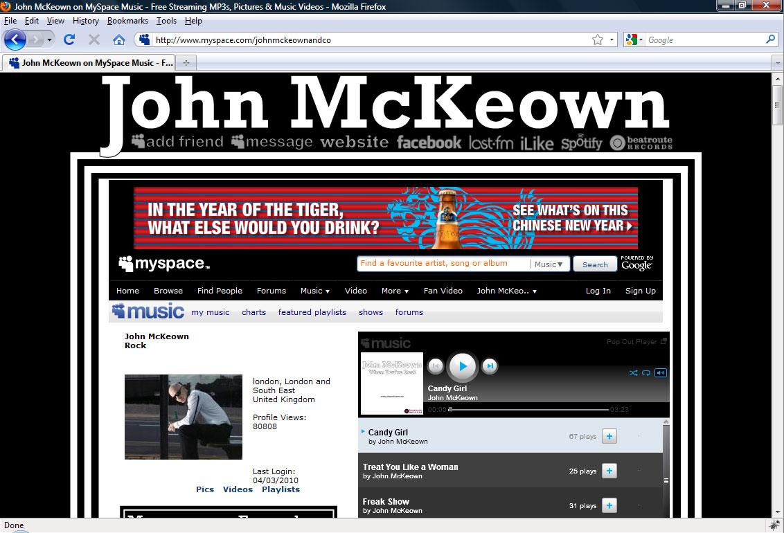The image size is (784, 533).
Task: Open the 'featured playlists' link
Action: (x=312, y=312)
